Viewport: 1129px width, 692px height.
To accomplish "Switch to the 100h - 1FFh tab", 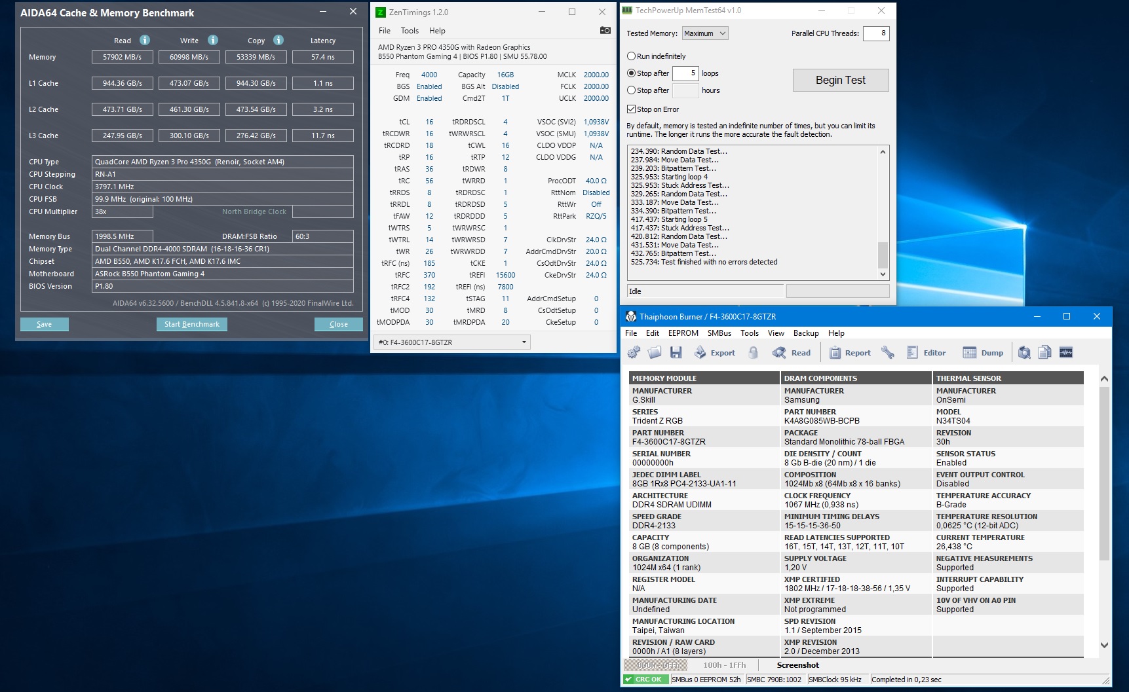I will point(725,665).
